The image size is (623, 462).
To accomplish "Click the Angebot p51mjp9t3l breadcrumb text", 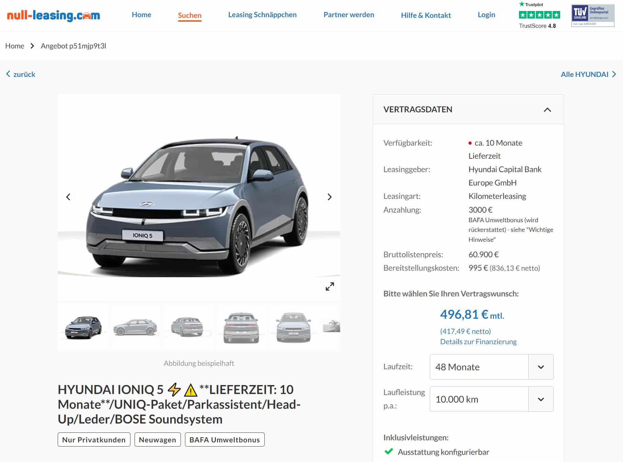I will click(x=73, y=46).
